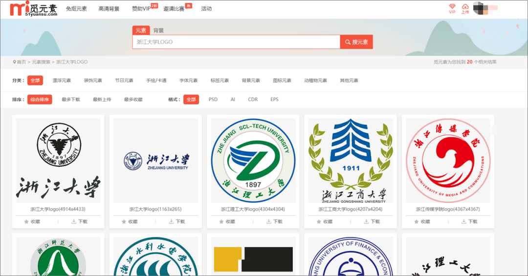The width and height of the screenshot is (528, 276).
Task: Open the 邀请比赛 nav item
Action: tap(174, 9)
